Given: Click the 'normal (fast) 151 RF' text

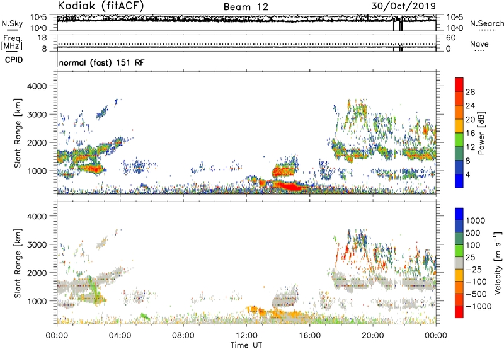Looking at the screenshot, I should point(101,62).
